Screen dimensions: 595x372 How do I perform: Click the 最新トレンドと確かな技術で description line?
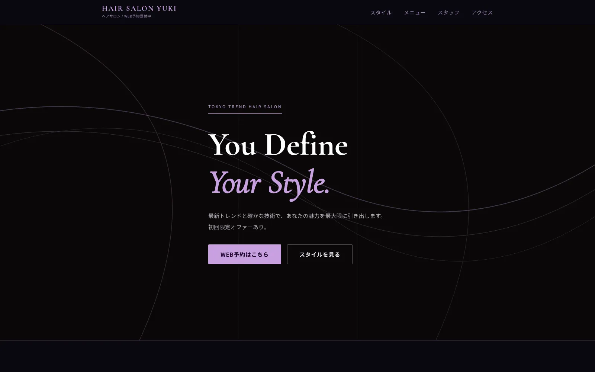[x=296, y=216]
